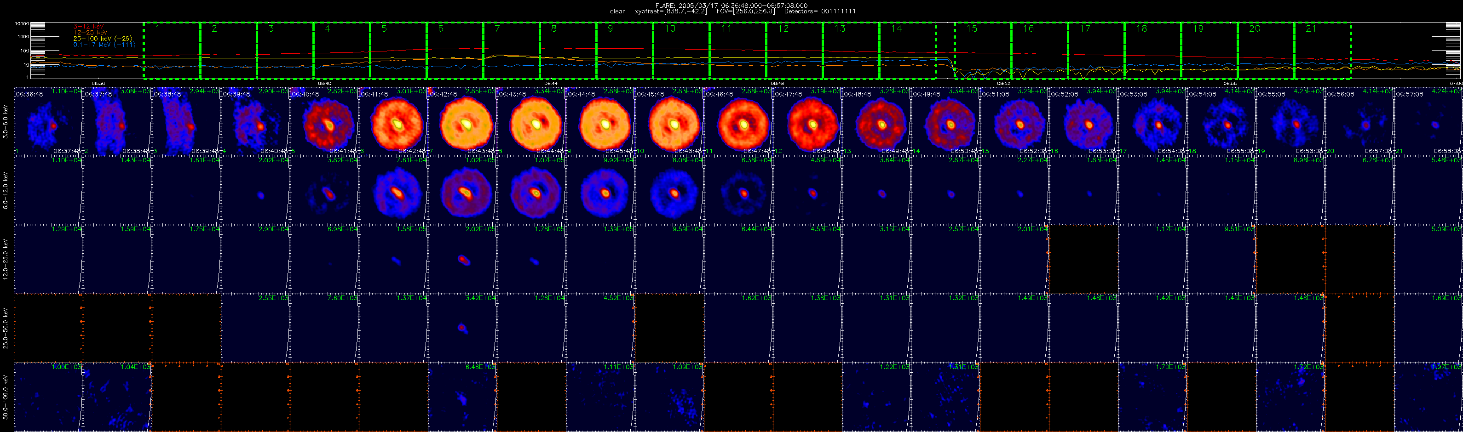Viewport: 1463px width, 432px height.
Task: Select interval 1 box in the light curve
Action: [172, 51]
